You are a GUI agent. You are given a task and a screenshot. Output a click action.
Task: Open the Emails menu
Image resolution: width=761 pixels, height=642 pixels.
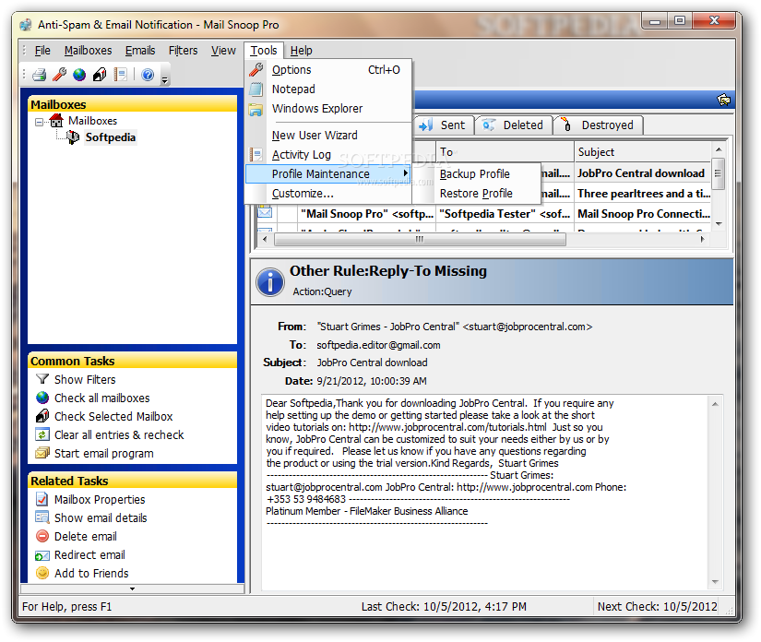tap(140, 51)
